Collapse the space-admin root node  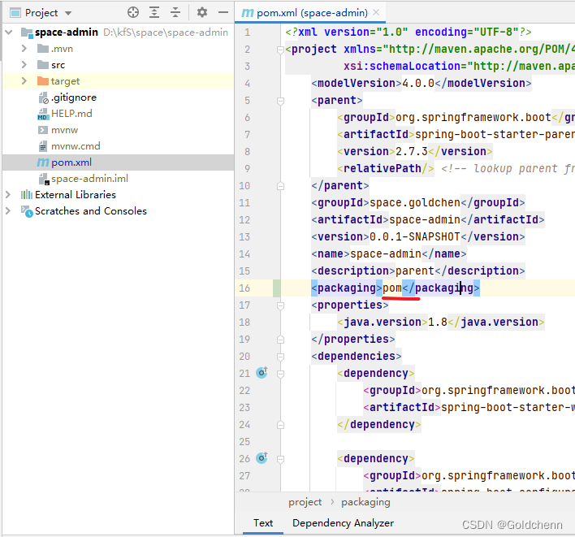tap(9, 32)
